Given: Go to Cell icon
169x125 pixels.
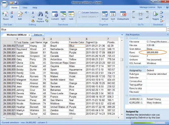Looking at the screenshot, I should [140, 16].
